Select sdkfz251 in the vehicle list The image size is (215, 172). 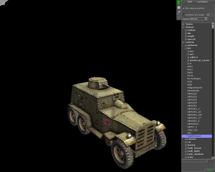tap(192, 106)
